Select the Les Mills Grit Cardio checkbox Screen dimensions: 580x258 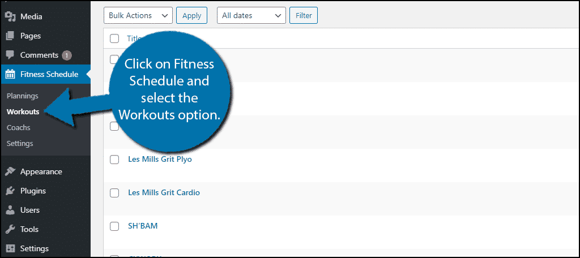(x=114, y=193)
